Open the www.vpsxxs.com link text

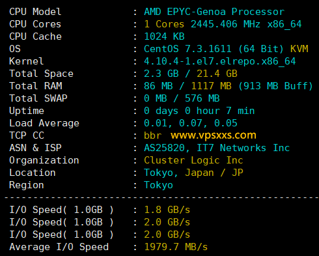click(x=214, y=135)
